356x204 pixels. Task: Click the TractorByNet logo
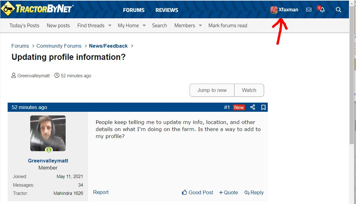(37, 9)
